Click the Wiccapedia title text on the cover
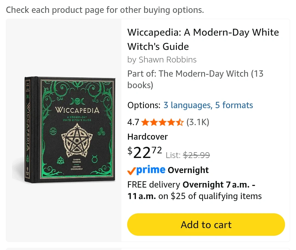The image size is (296, 250). tap(77, 110)
